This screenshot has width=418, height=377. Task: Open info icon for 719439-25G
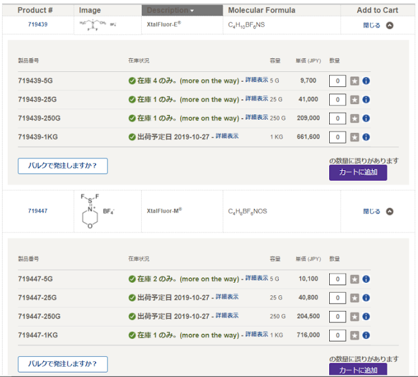[366, 99]
